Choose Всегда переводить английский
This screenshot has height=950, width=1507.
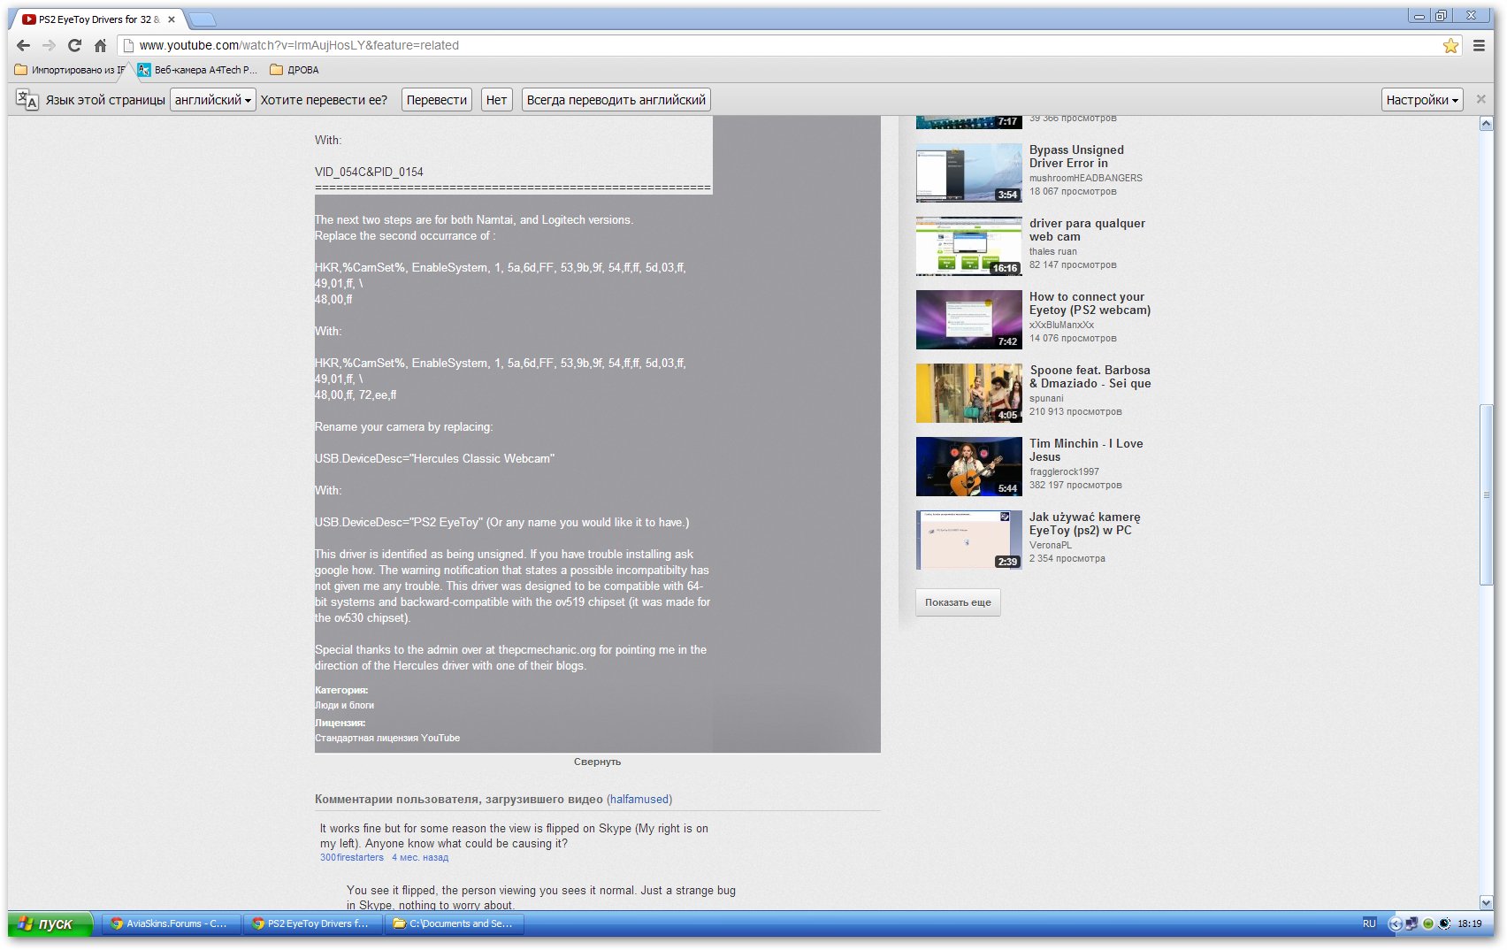616,100
